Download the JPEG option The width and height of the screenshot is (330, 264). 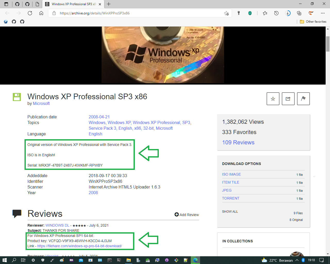pos(227,190)
